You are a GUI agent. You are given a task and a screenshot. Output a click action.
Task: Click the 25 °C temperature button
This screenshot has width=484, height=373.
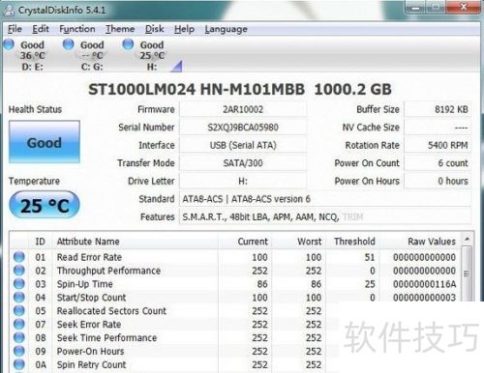point(45,205)
